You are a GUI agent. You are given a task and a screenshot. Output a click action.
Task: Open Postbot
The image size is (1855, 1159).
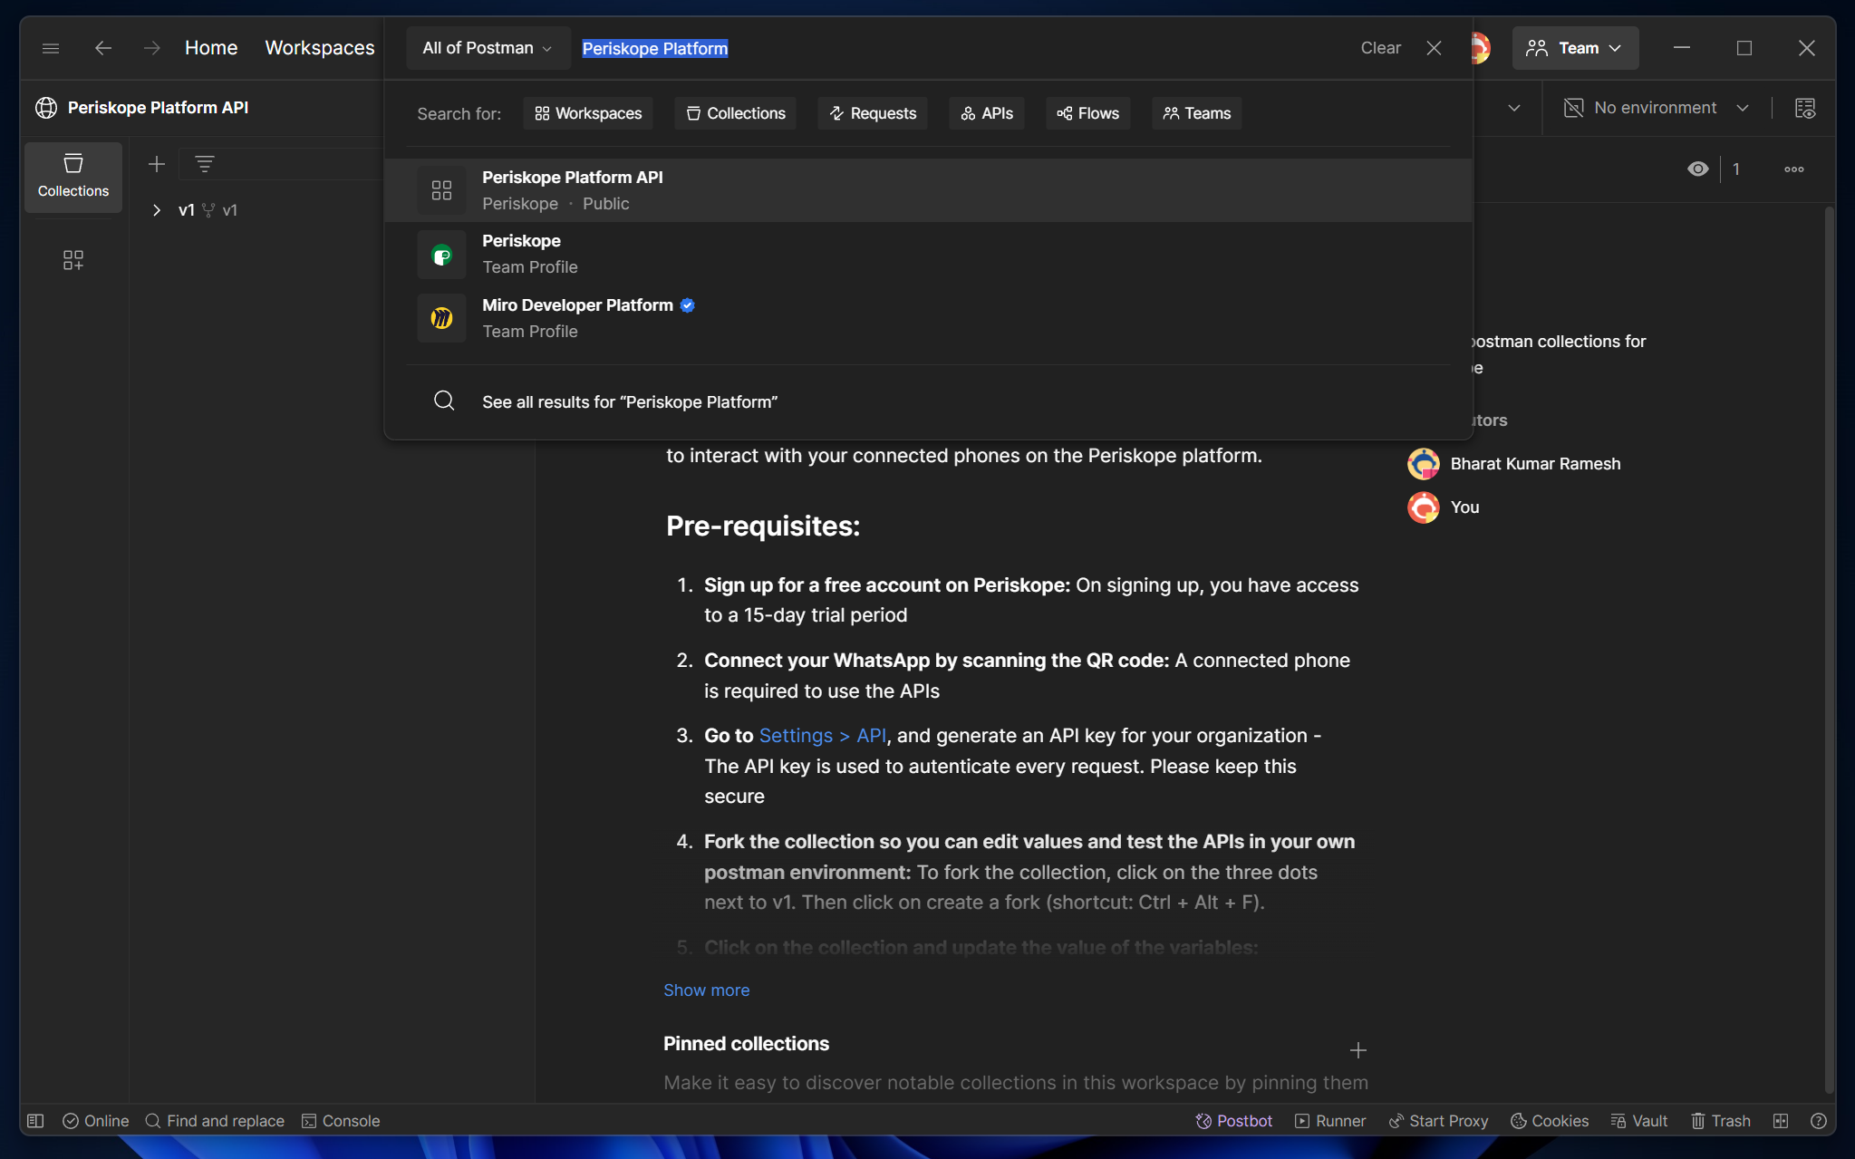coord(1233,1121)
